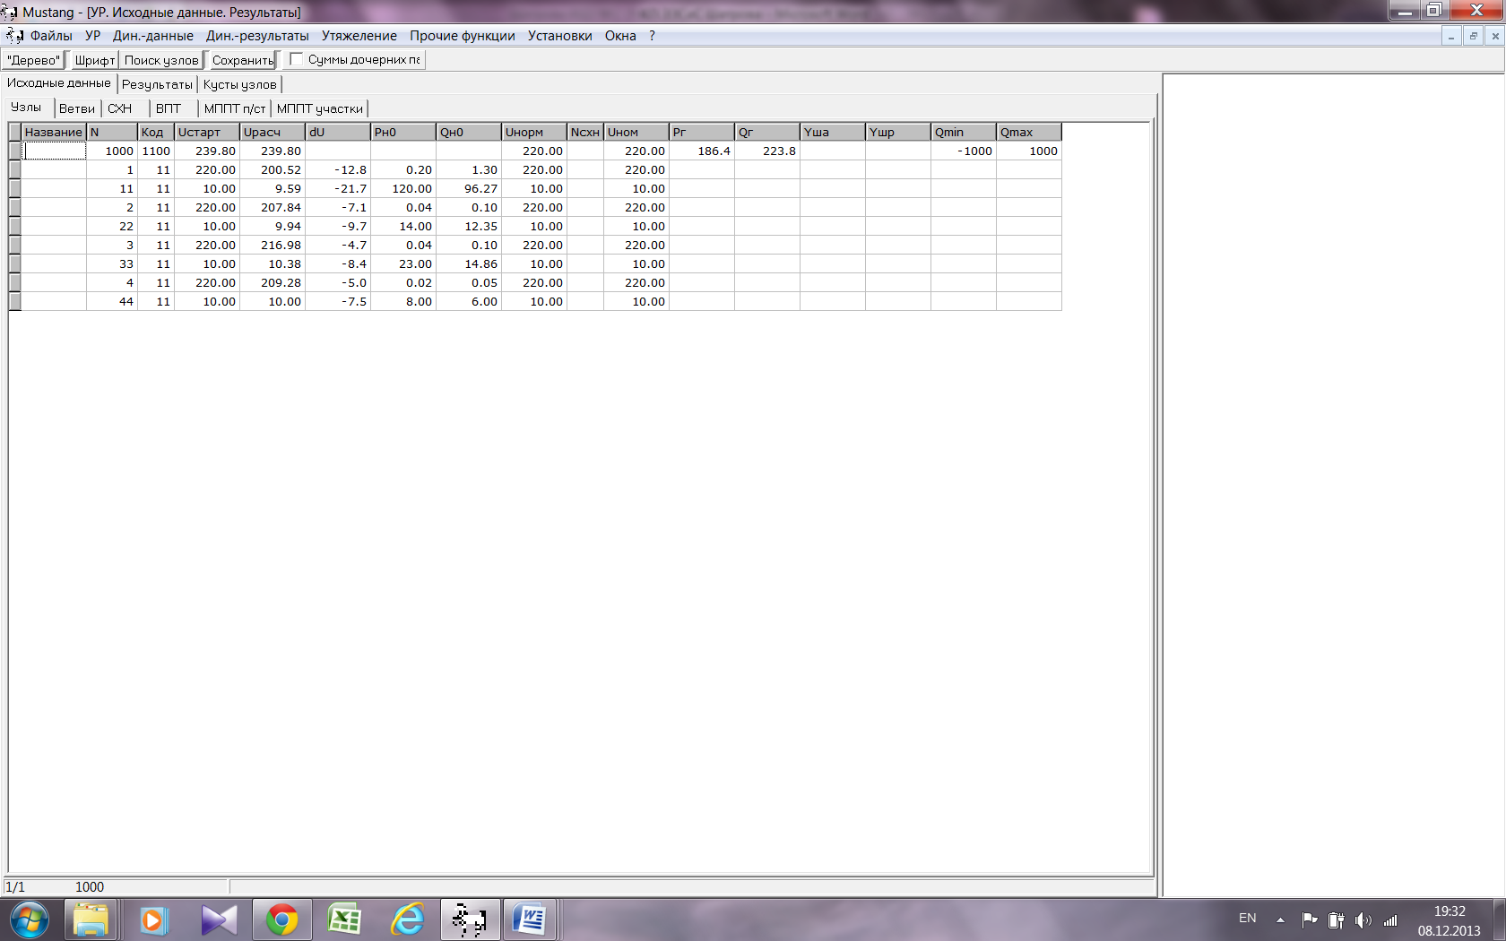Enable the Суммы дочерних checkbox

tap(297, 60)
